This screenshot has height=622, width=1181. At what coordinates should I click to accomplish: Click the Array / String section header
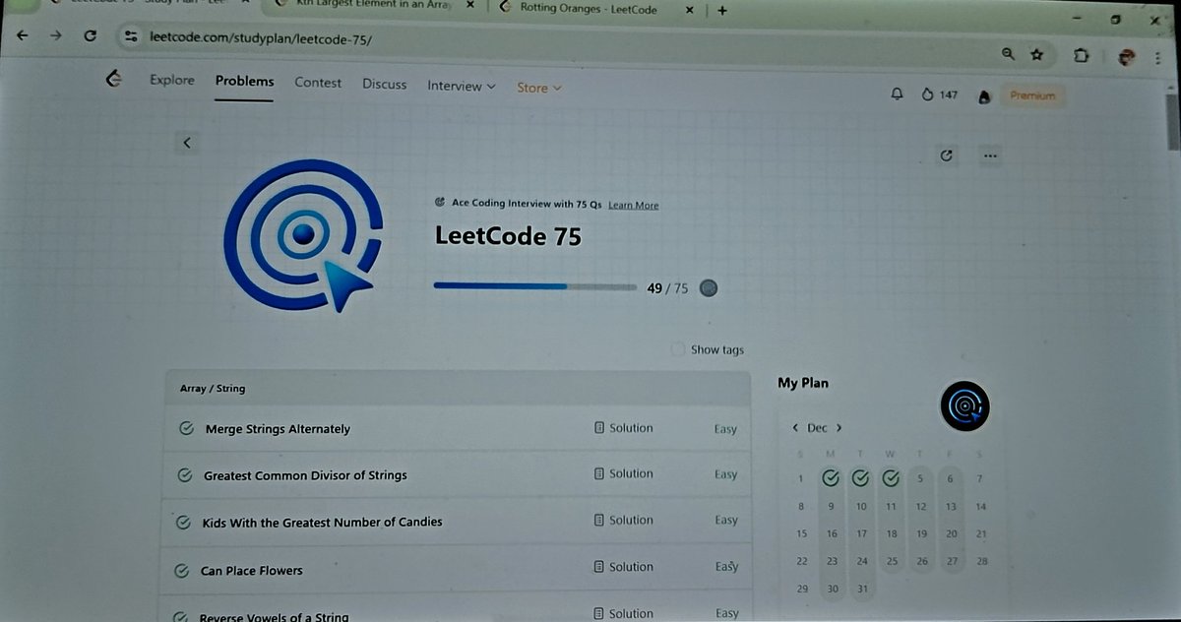[456, 388]
